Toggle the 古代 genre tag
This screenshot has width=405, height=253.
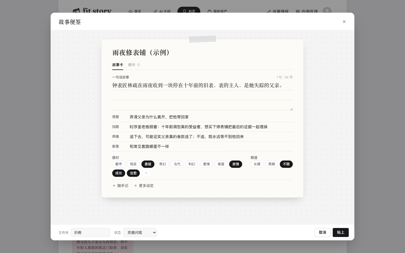(x=177, y=164)
